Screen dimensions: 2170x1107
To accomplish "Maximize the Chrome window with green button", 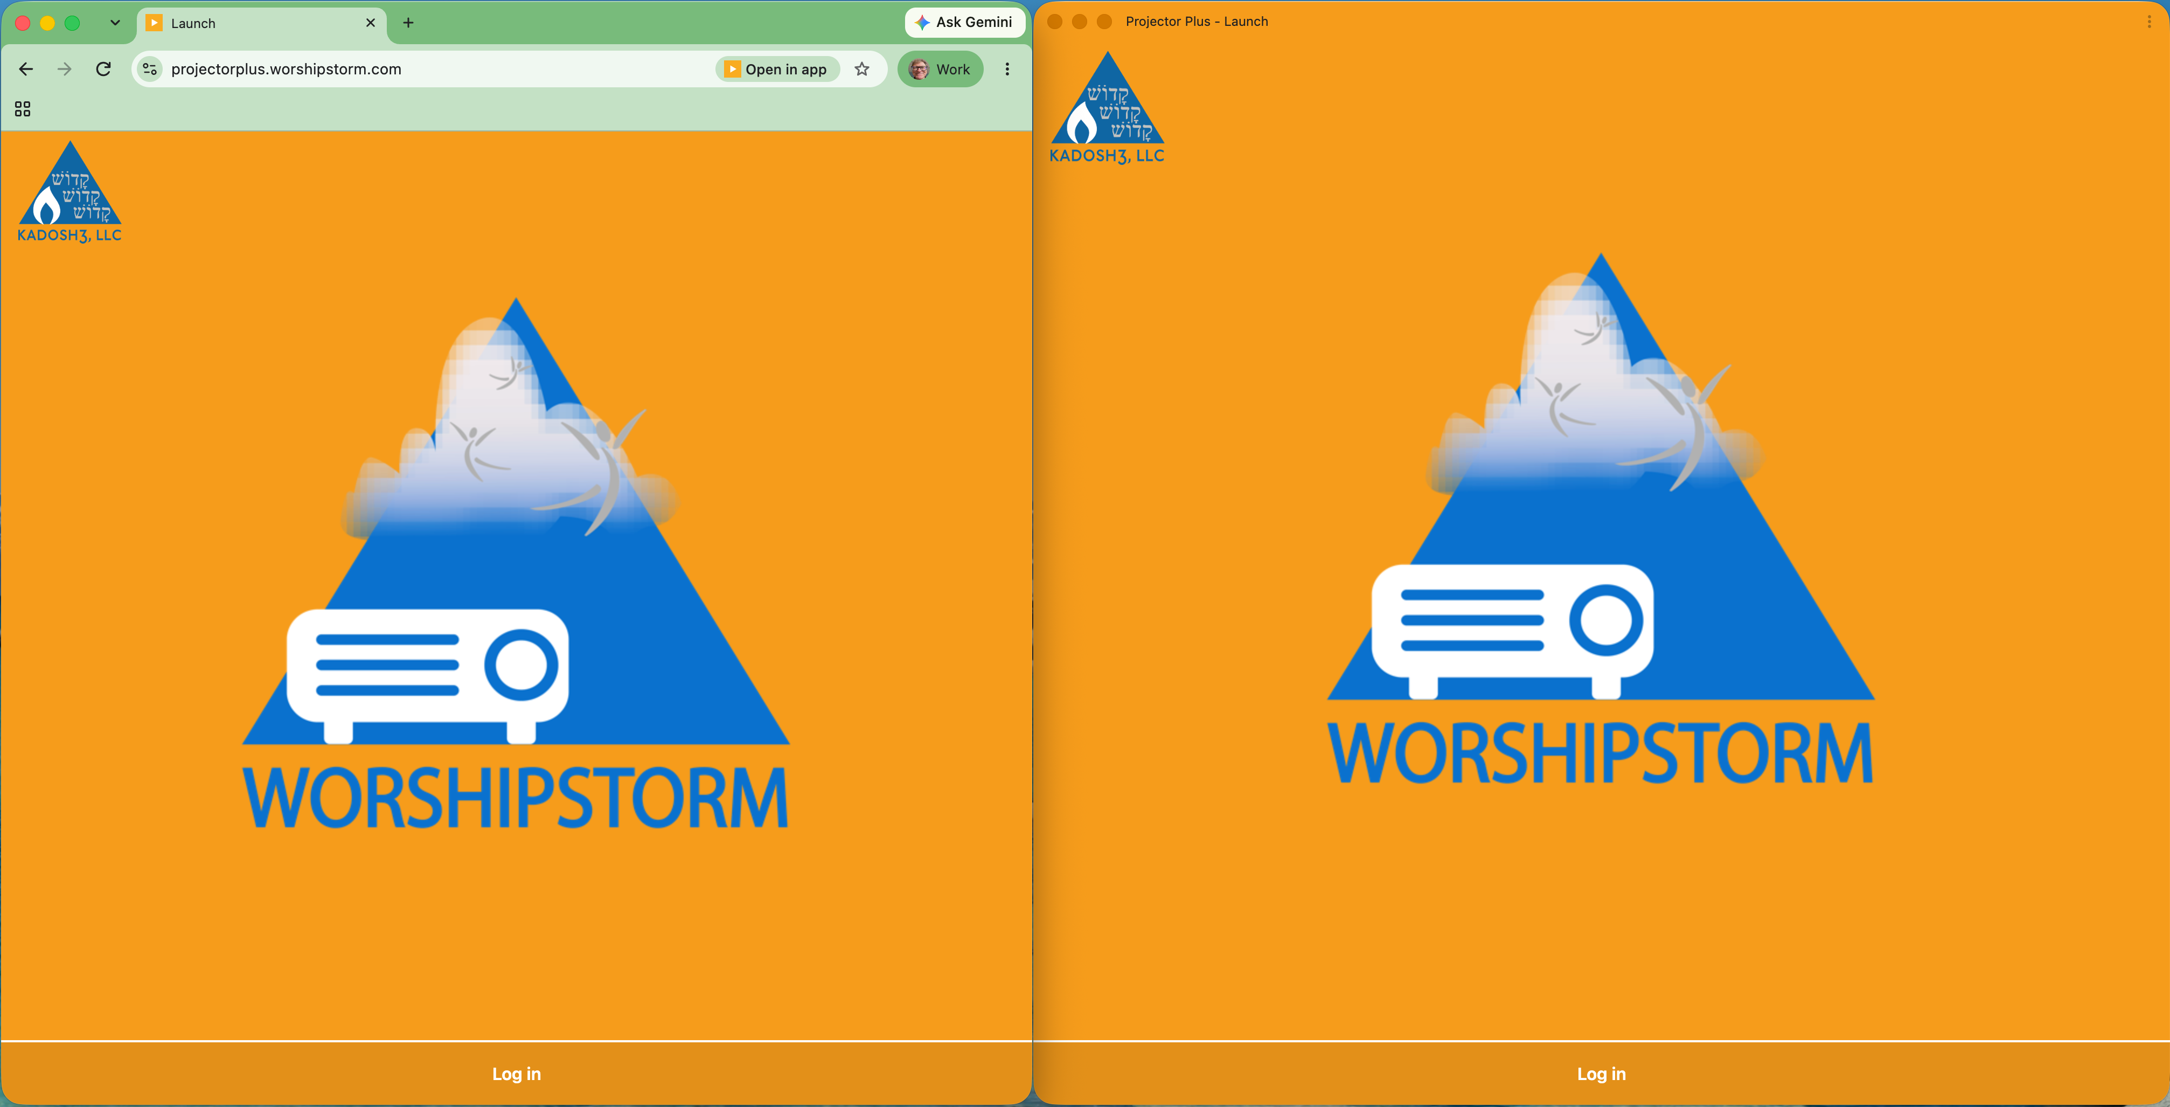I will (72, 23).
